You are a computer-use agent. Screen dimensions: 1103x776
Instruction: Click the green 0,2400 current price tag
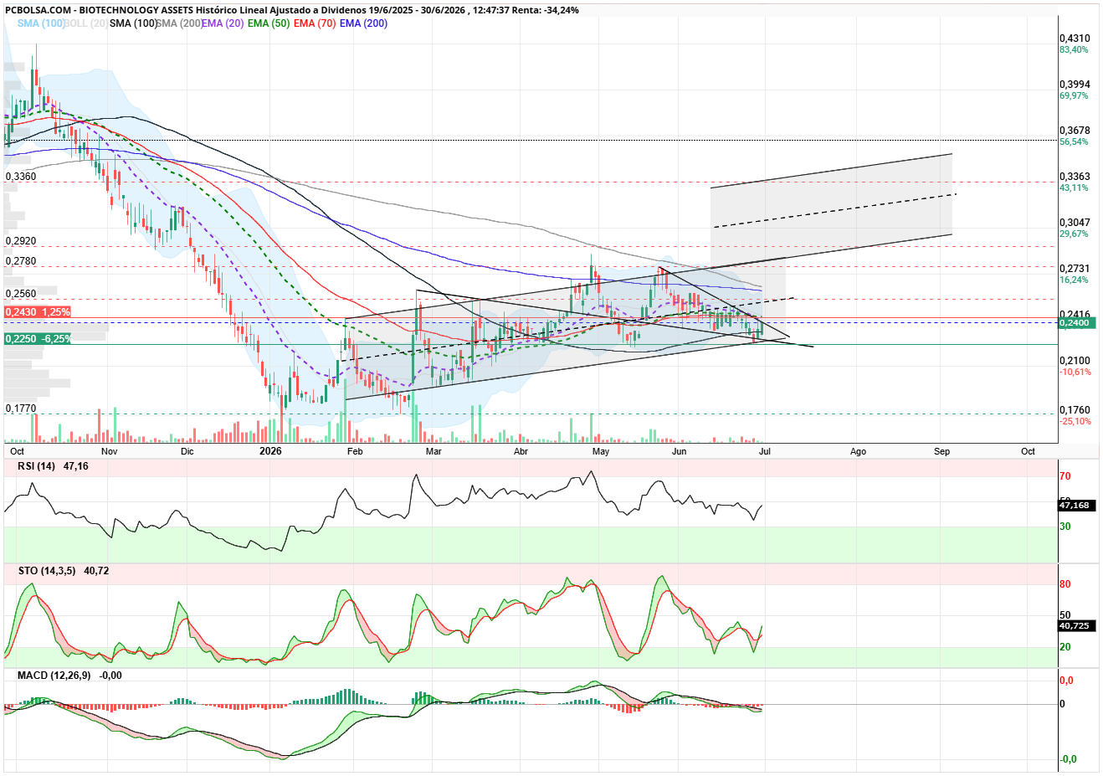tap(1077, 323)
